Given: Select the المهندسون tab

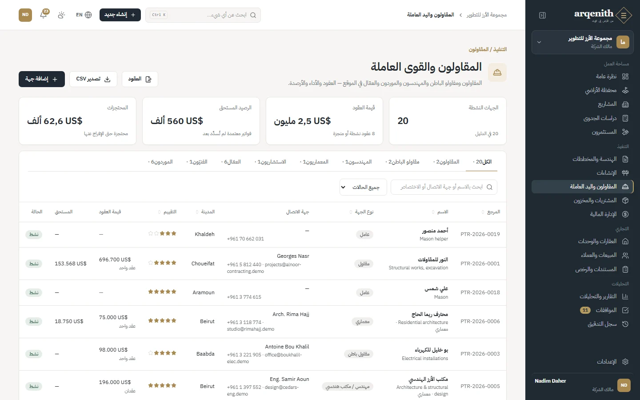Looking at the screenshot, I should (357, 162).
